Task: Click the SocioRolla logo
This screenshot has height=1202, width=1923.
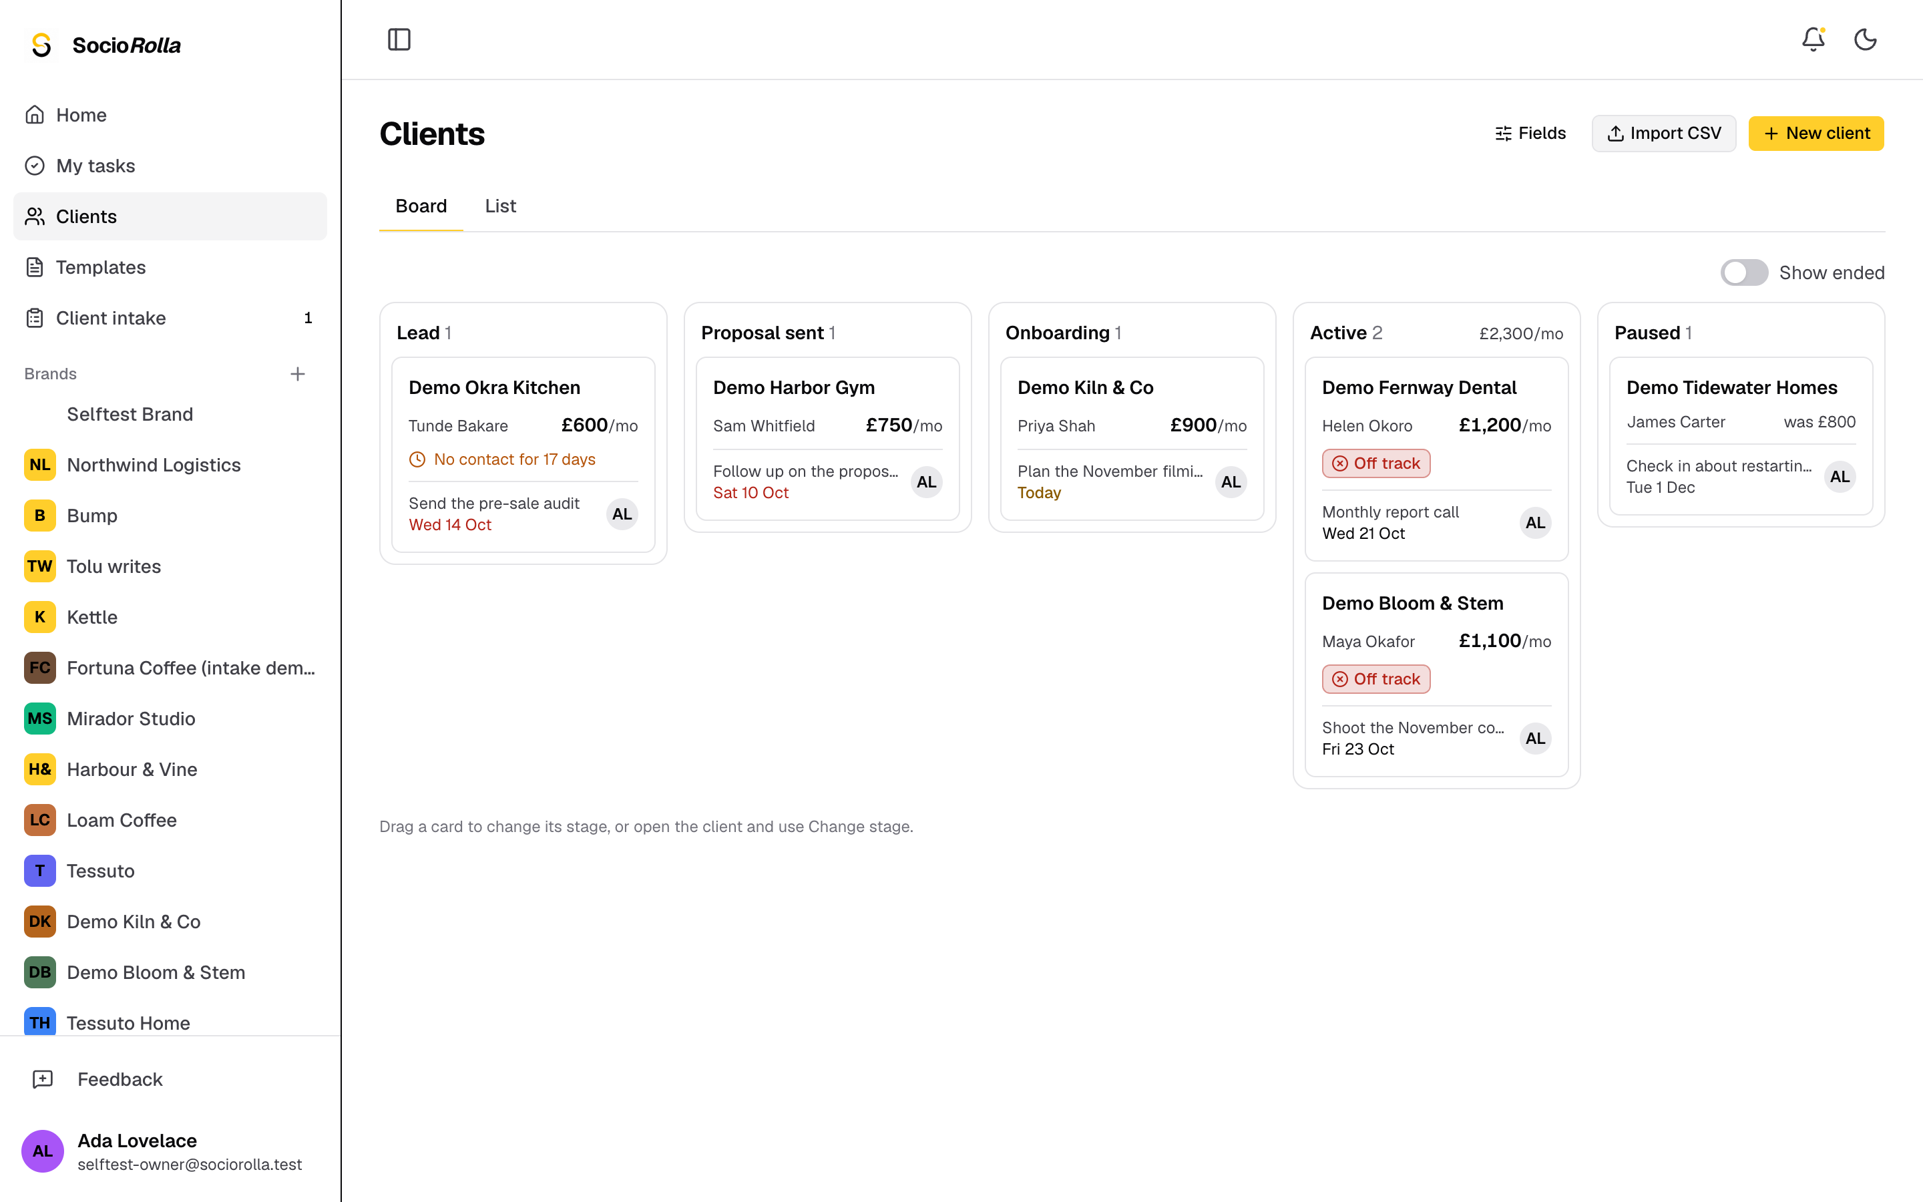Action: pos(105,45)
